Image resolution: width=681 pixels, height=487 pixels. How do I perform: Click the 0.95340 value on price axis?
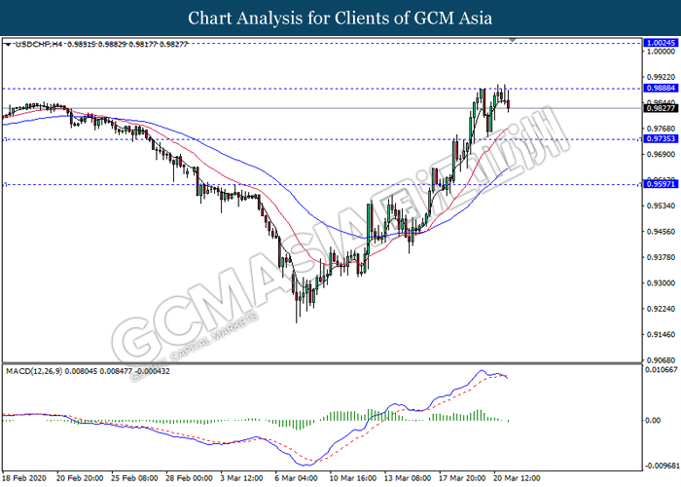[x=661, y=206]
